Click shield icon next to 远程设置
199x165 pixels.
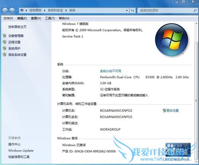pos(5,42)
